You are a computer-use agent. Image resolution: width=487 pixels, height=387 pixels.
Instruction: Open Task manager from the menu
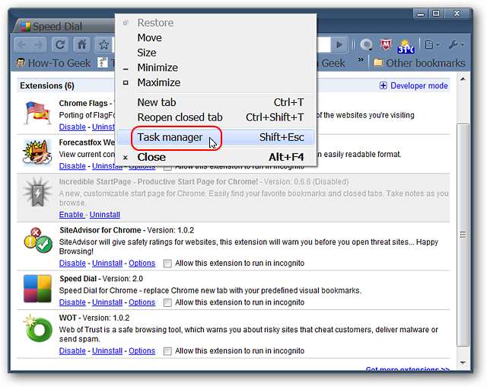tap(216, 137)
